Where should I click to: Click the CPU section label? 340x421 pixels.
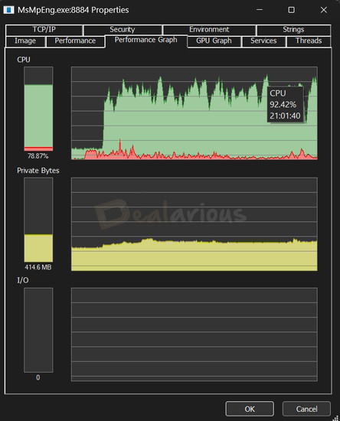[24, 60]
